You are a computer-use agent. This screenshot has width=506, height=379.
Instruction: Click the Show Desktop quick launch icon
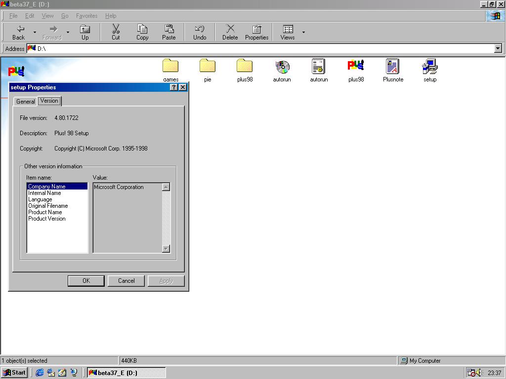62,373
